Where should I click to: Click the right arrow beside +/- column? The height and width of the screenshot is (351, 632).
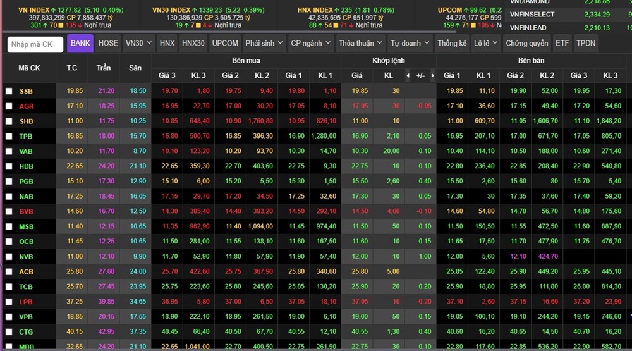433,75
